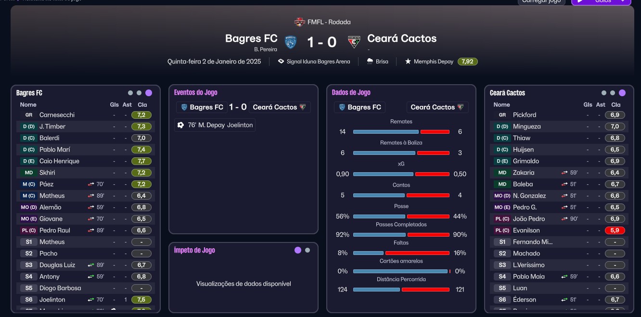Screen dimensions: 641x317
Task: Click Evanilson's red 5,9 rating badge
Action: (615, 230)
